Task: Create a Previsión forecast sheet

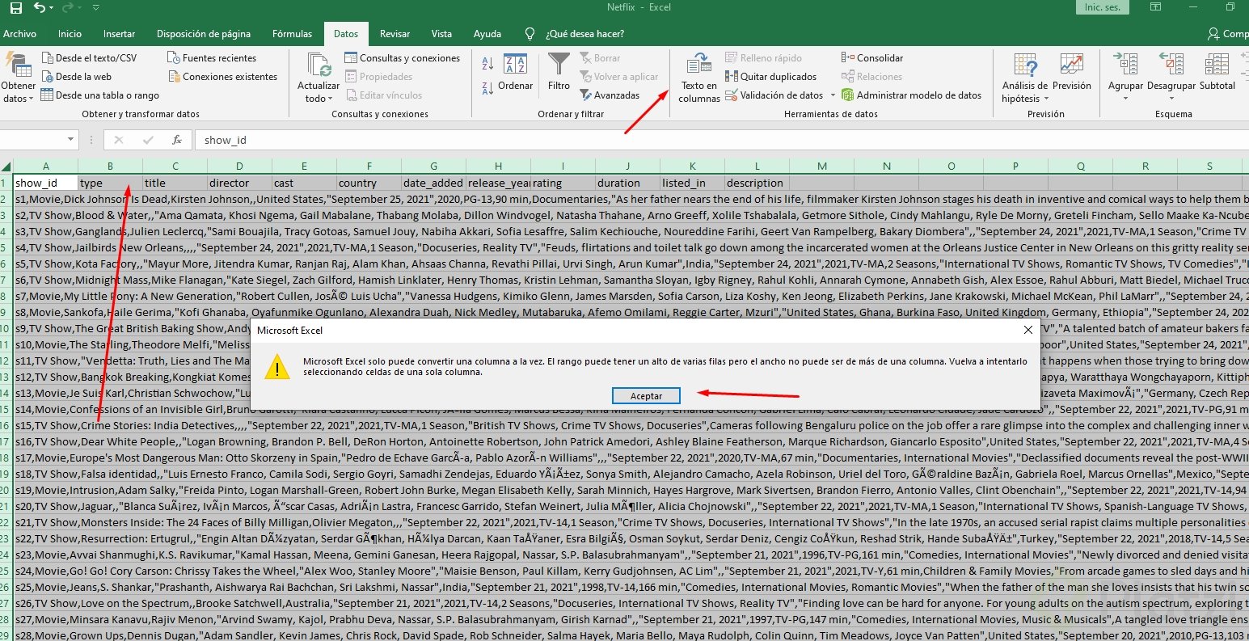Action: 1072,72
